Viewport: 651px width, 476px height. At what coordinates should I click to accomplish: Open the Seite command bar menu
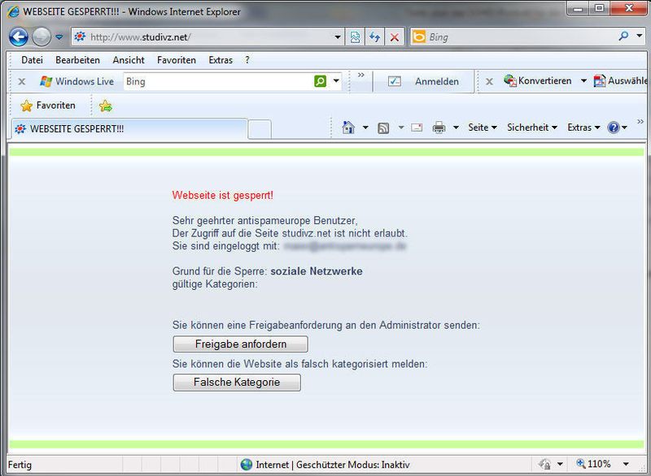pyautogui.click(x=483, y=128)
